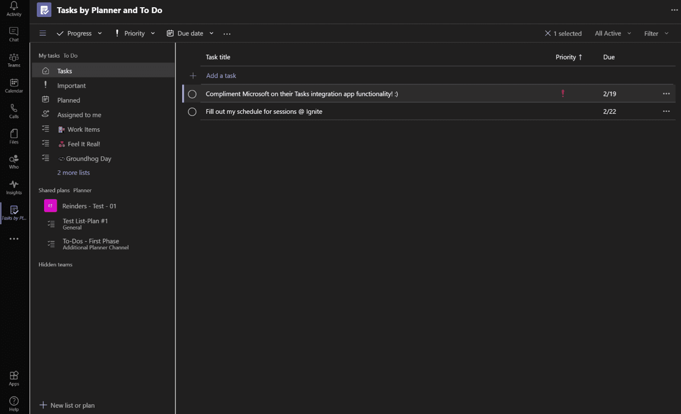681x414 pixels.
Task: Sort by the Priority column header
Action: [569, 57]
